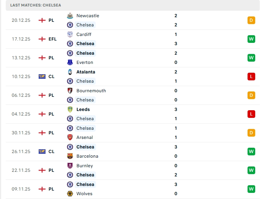The width and height of the screenshot is (264, 199).
Task: Click the Everton club crest icon
Action: pos(70,62)
